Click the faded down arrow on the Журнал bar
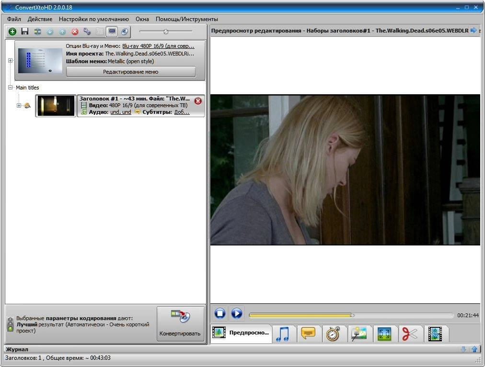The image size is (485, 367). click(x=463, y=349)
